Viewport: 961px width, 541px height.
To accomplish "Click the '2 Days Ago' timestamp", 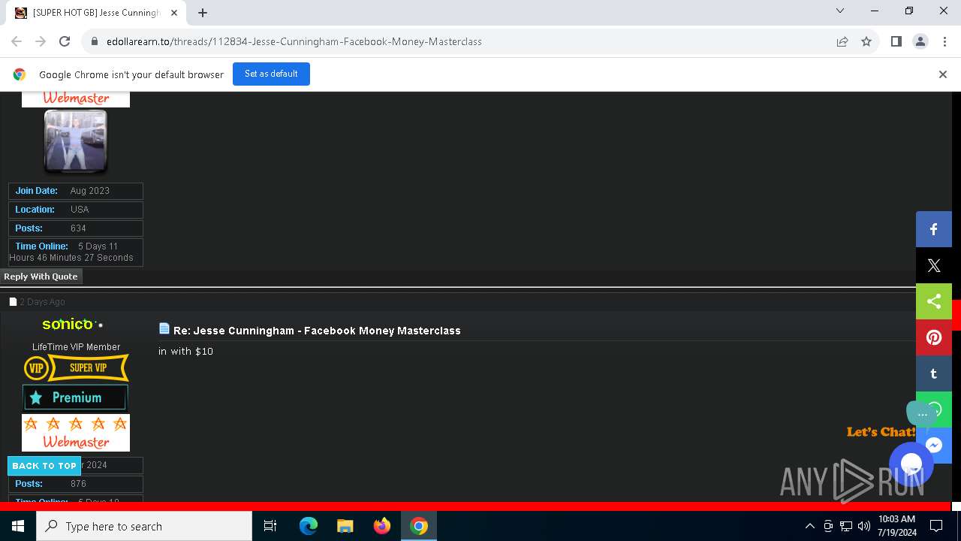I will pos(42,302).
